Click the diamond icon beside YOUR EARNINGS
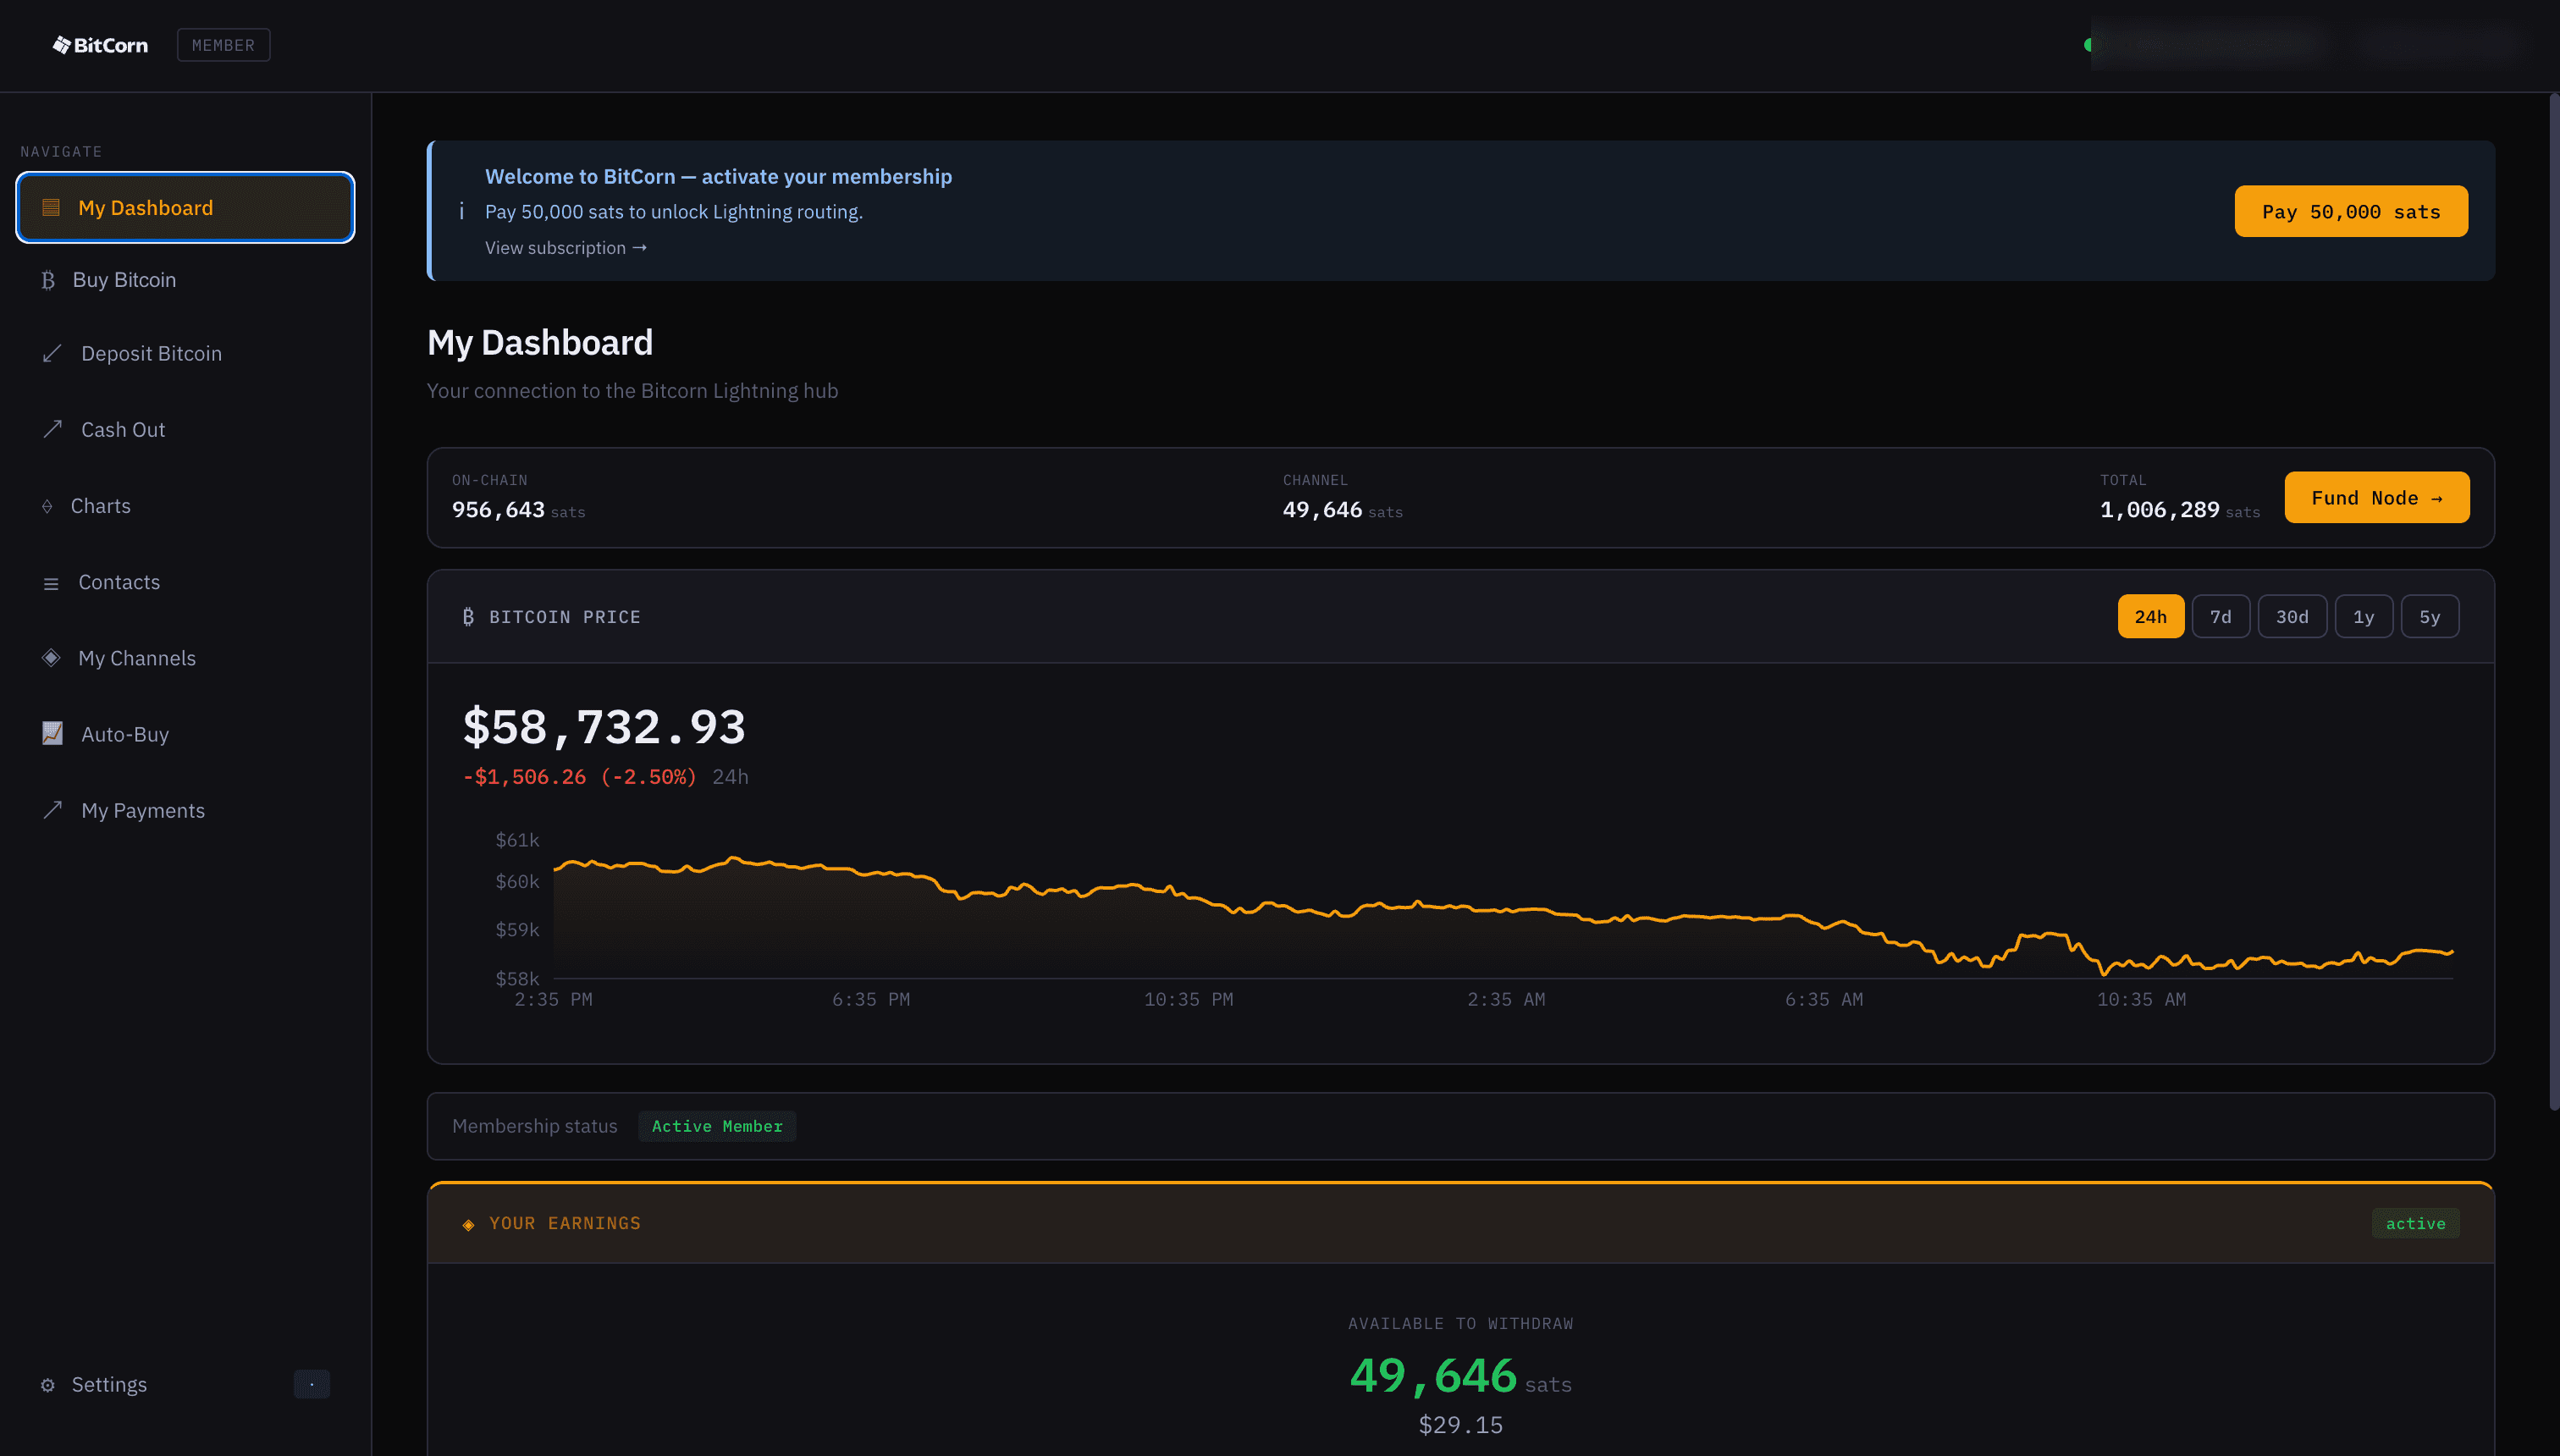Screen dimensions: 2560x1456 (468, 1224)
